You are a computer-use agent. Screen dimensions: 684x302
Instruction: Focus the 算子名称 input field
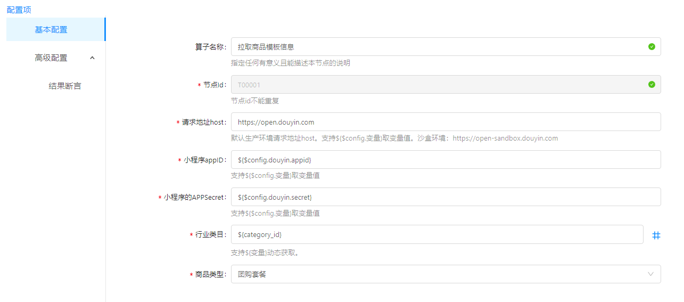[x=436, y=47]
